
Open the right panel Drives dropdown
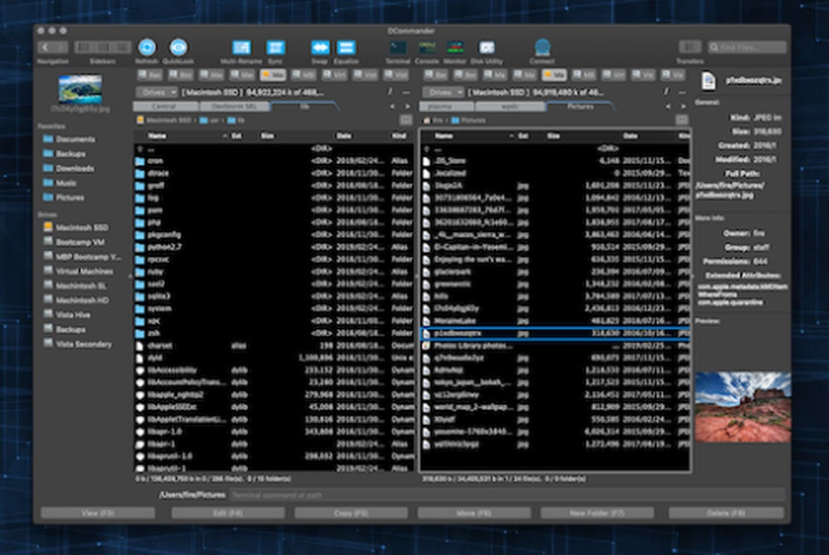(444, 92)
